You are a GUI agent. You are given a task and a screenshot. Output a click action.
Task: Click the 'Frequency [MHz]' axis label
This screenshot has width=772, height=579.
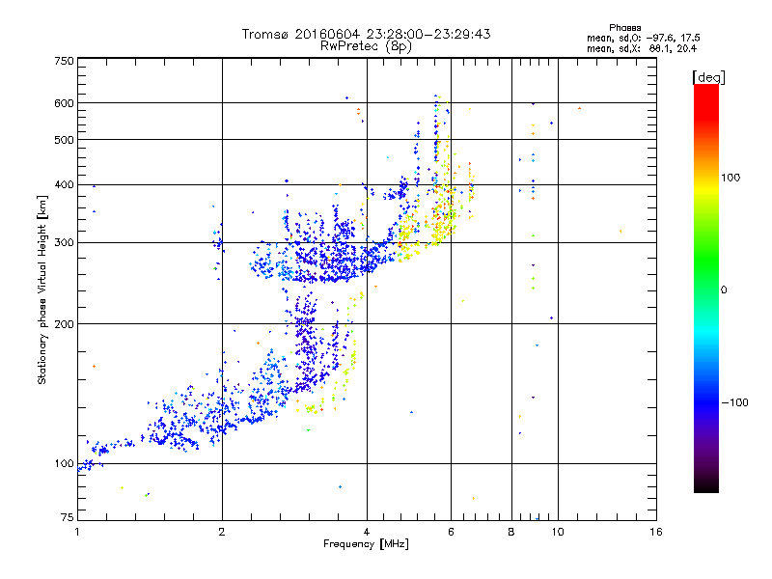[x=366, y=544]
